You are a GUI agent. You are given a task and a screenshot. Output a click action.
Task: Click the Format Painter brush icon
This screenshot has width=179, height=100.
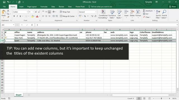point(8,17)
